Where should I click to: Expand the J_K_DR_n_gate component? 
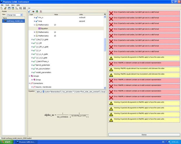[x=32, y=47]
